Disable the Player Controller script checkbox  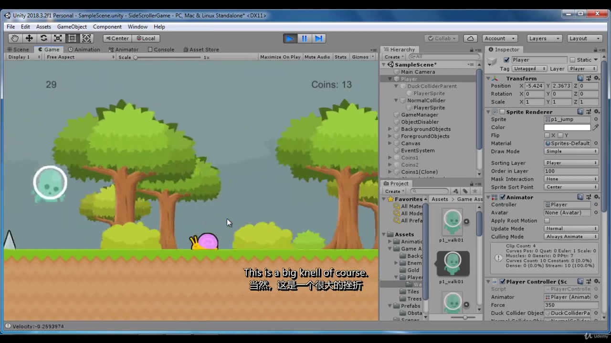coord(503,282)
